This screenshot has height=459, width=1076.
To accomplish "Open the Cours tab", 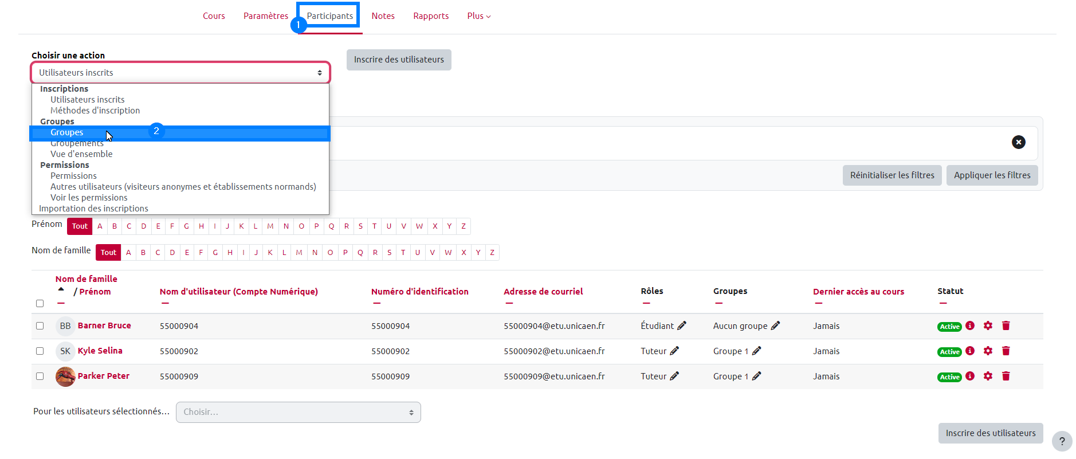I will (214, 16).
